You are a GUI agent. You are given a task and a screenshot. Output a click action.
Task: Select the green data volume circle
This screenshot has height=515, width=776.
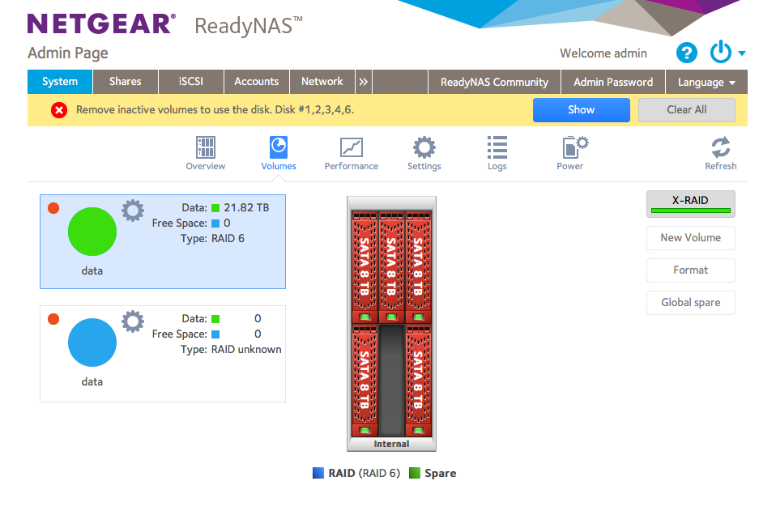pos(92,232)
